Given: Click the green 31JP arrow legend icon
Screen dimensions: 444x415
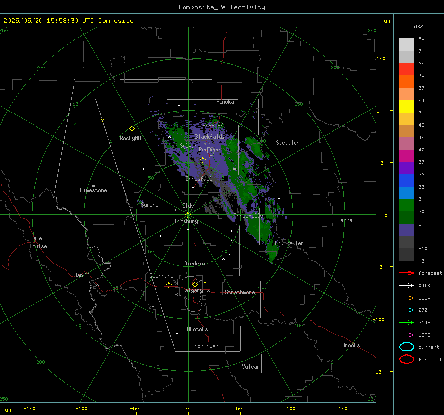Looking at the screenshot, I should 407,322.
